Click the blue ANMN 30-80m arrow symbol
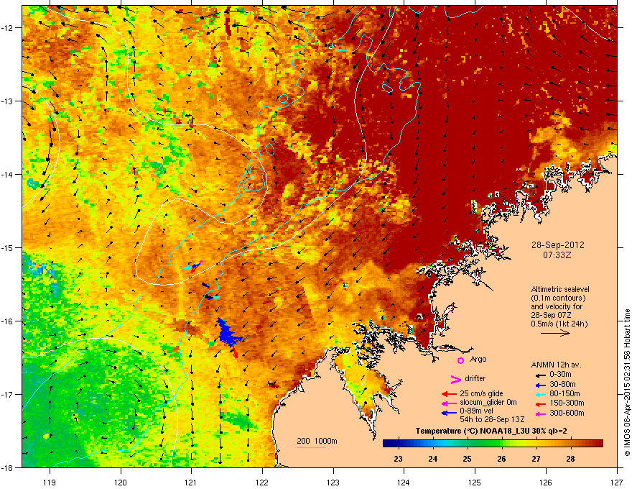 (x=540, y=385)
